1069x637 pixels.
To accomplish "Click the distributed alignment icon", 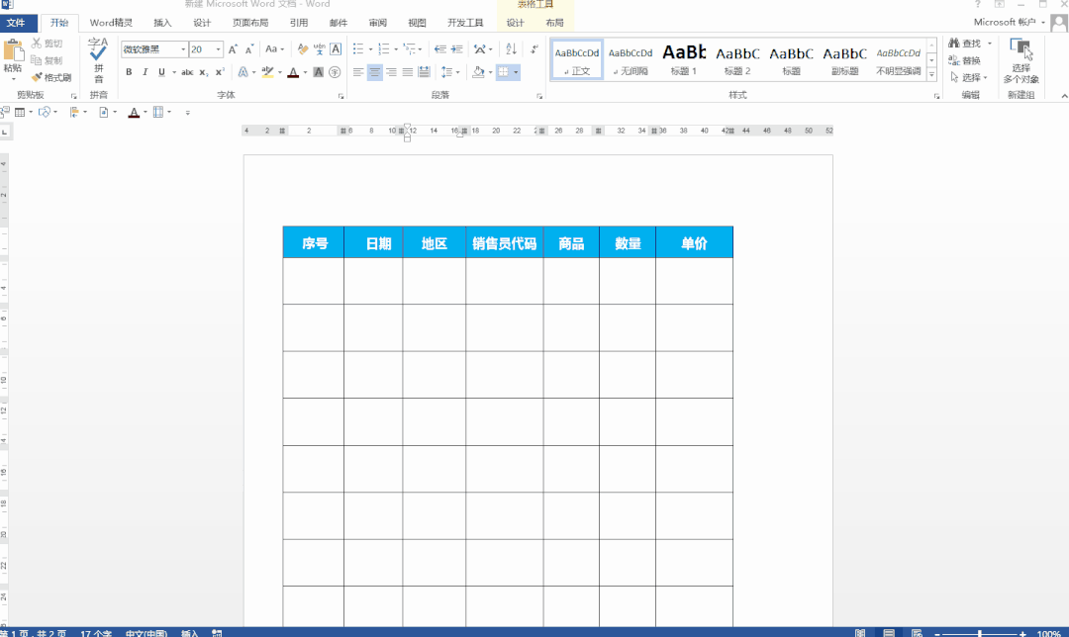I will tap(424, 72).
